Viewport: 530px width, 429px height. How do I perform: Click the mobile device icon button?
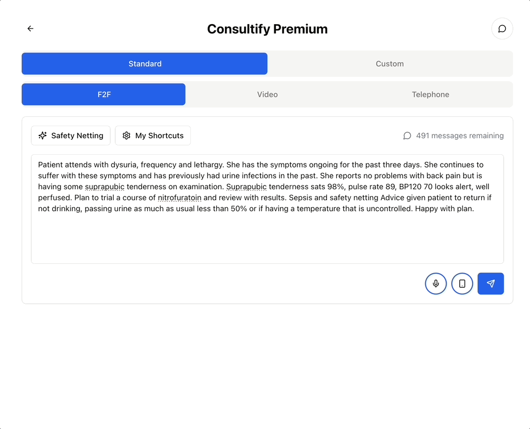pyautogui.click(x=462, y=284)
